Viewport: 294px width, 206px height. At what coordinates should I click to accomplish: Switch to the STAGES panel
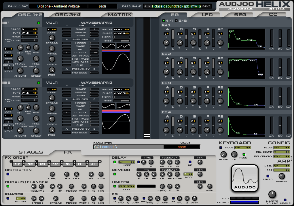[31, 152]
